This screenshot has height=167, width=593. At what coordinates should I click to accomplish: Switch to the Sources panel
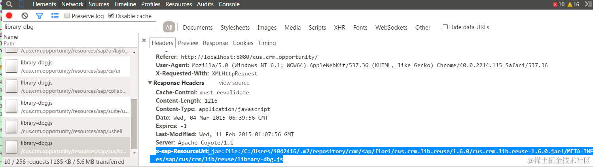point(99,4)
